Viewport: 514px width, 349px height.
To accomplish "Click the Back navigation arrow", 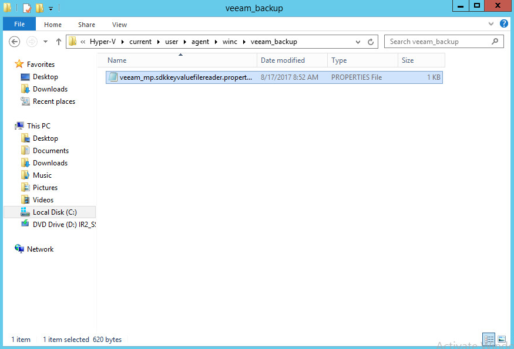I will point(15,42).
